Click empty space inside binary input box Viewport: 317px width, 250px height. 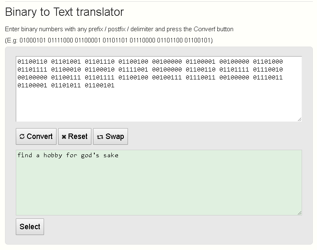tap(159, 104)
